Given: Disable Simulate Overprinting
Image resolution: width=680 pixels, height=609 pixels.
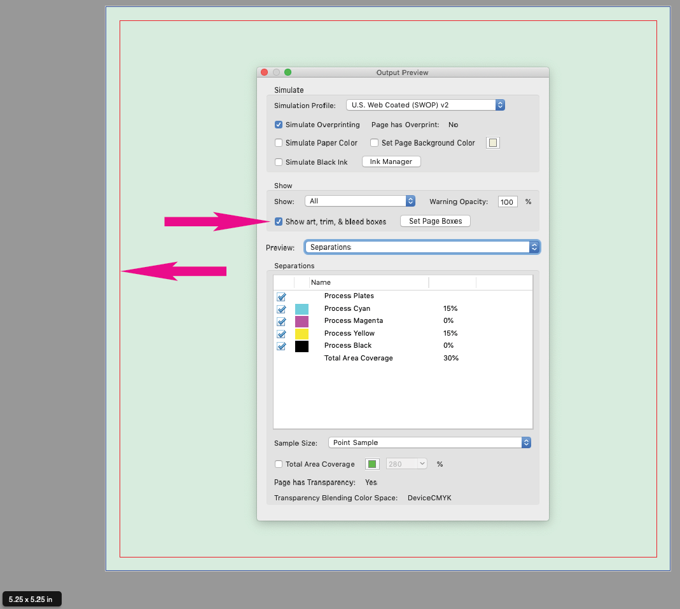Looking at the screenshot, I should click(278, 125).
